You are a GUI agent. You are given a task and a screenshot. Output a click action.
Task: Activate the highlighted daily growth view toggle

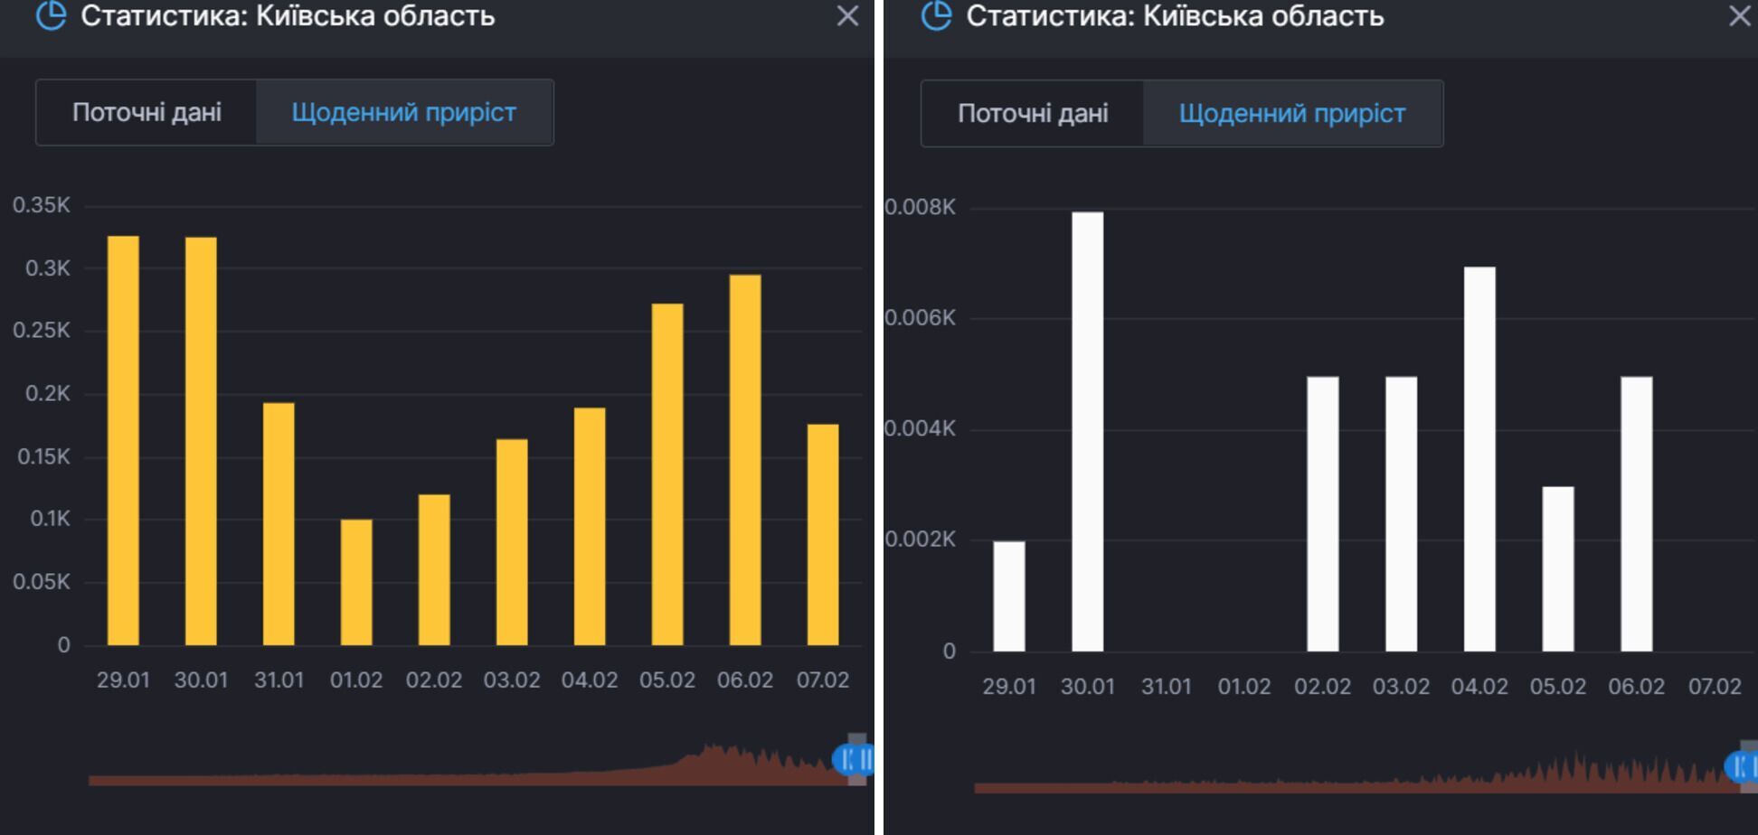(x=404, y=111)
